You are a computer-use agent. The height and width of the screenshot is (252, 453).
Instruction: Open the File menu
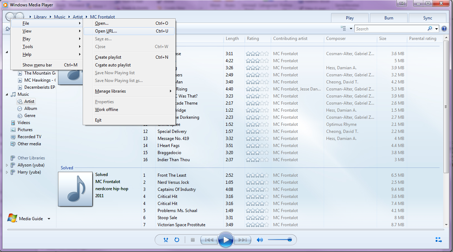[x=47, y=23]
